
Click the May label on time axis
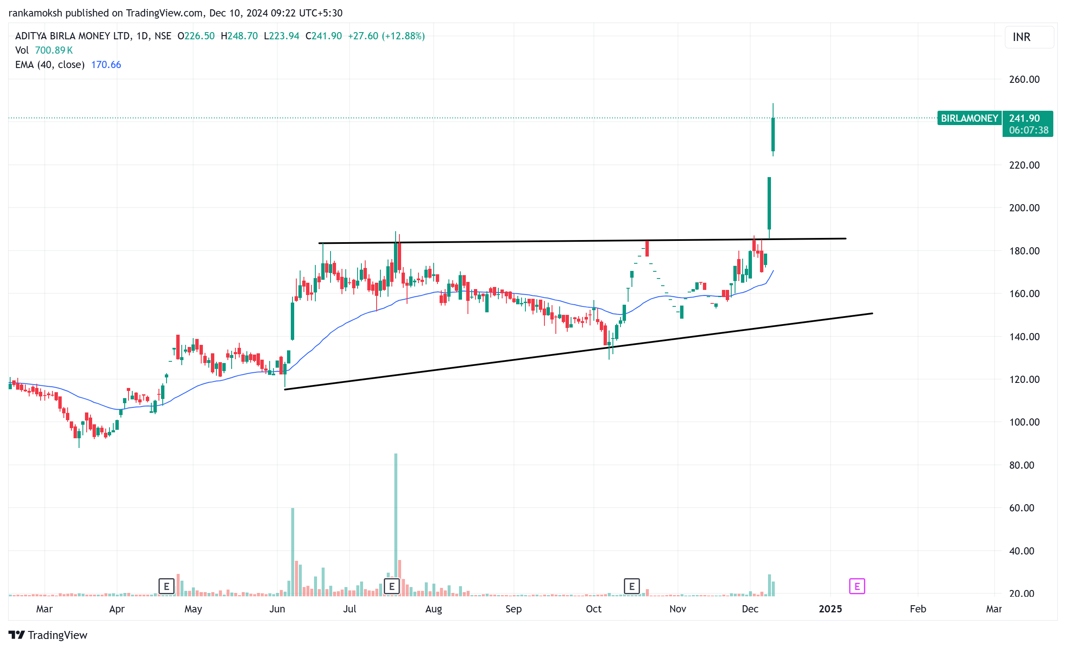pyautogui.click(x=193, y=609)
